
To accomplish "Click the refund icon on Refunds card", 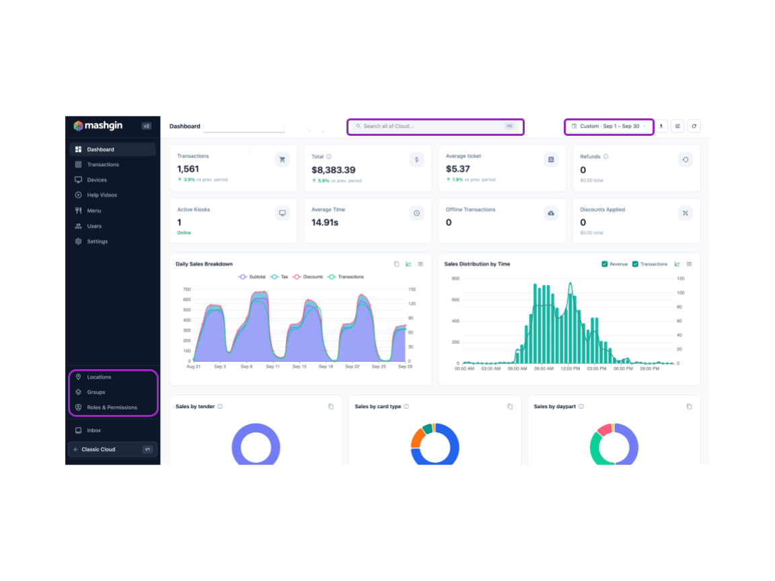I will [x=686, y=159].
